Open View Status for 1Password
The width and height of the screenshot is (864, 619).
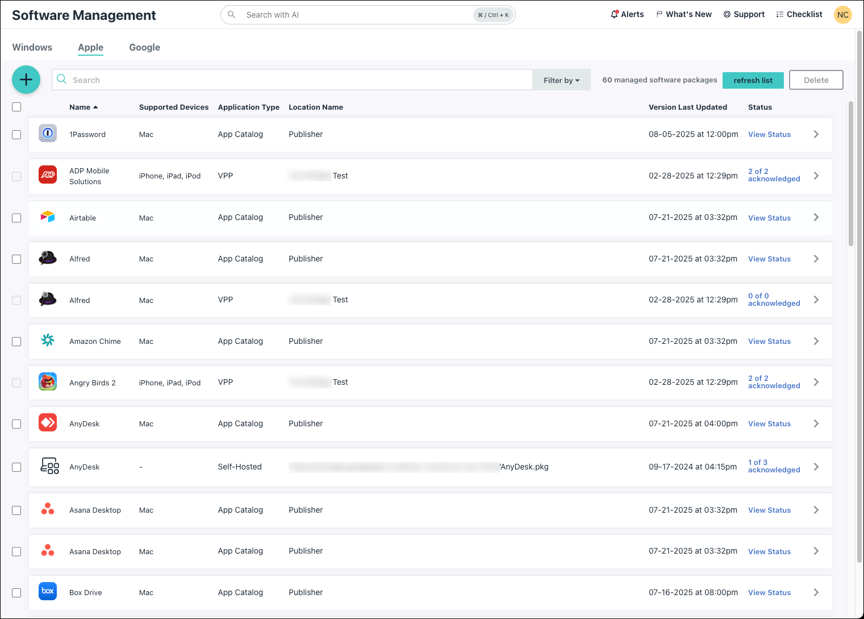coord(770,135)
